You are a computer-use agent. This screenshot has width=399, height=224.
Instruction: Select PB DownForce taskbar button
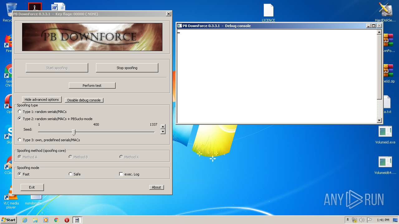(x=77, y=220)
